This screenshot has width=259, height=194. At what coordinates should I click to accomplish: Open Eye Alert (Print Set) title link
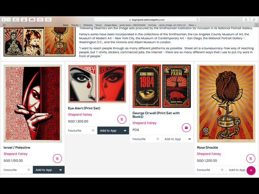click(x=84, y=108)
